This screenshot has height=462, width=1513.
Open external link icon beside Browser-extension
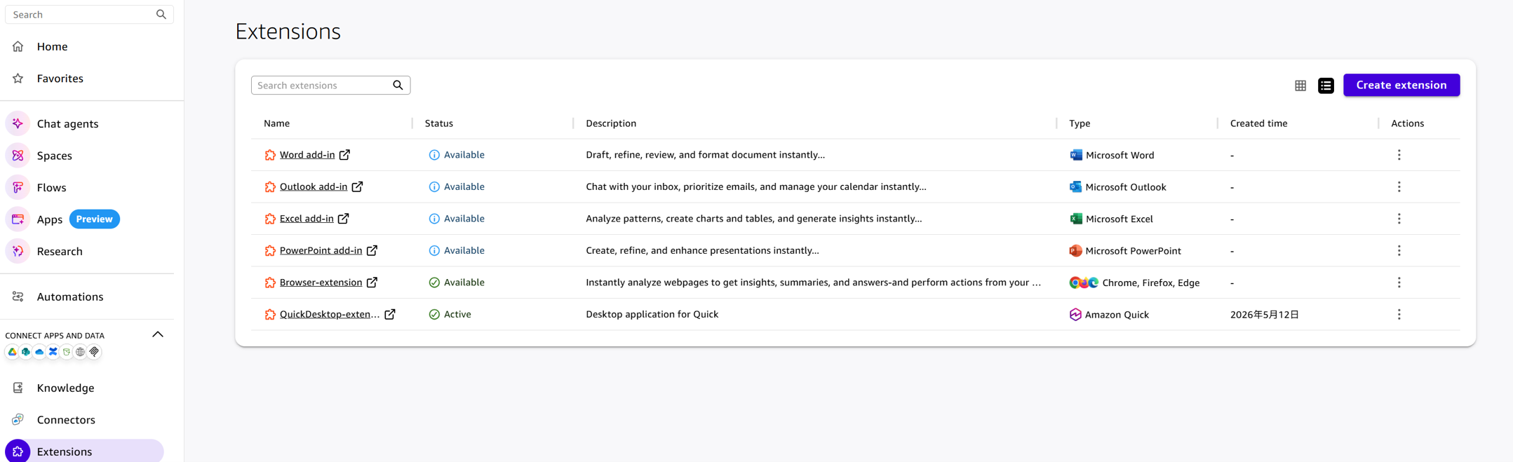[372, 283]
